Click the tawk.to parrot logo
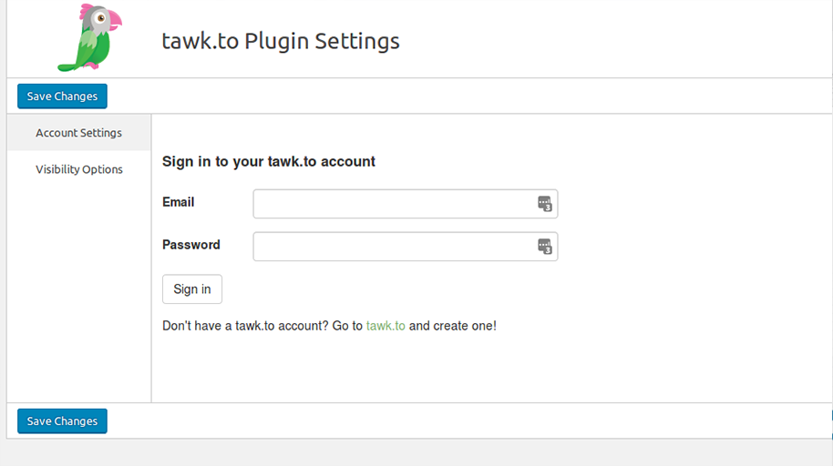 click(x=88, y=38)
